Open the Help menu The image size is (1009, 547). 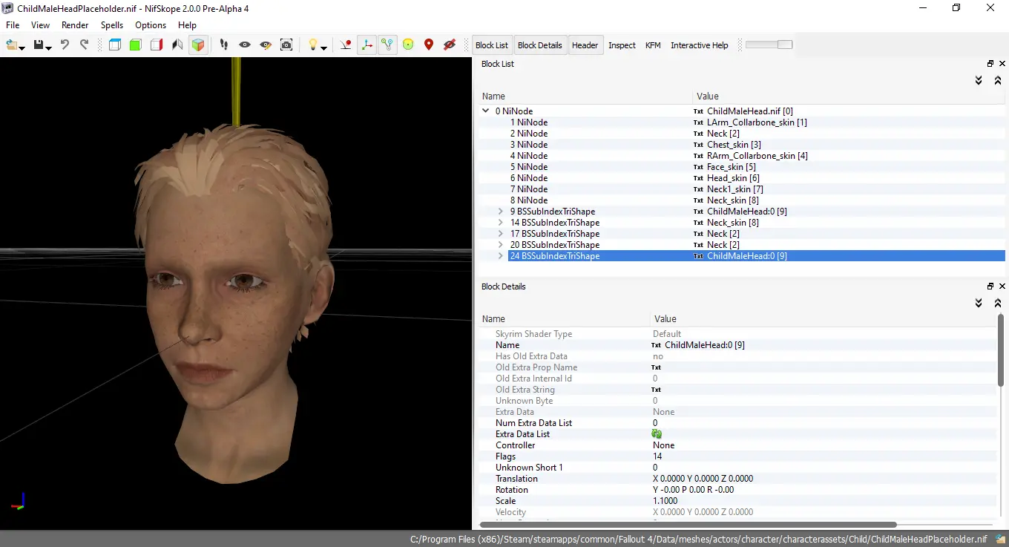[x=187, y=24]
